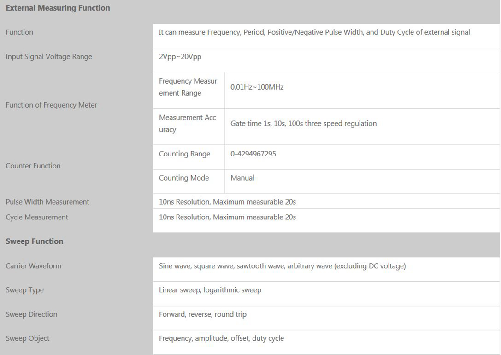Click the Counter Function row label

pos(33,166)
